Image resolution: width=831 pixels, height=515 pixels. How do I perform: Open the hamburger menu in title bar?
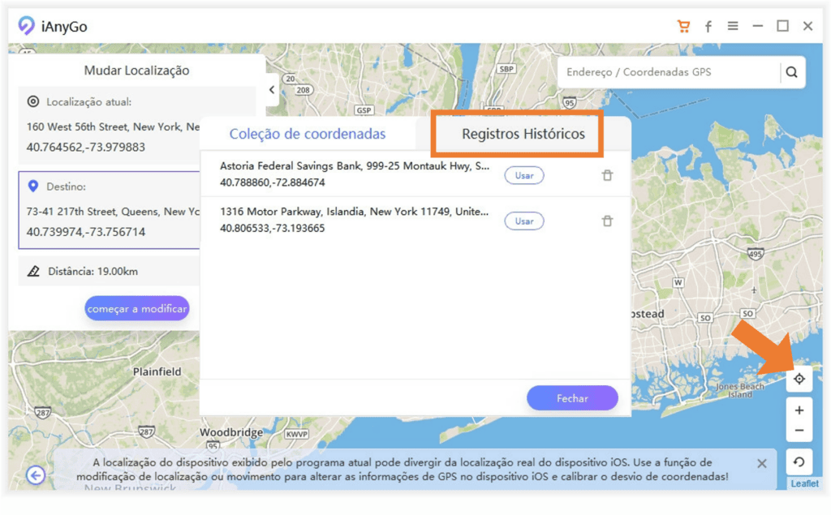tap(733, 25)
